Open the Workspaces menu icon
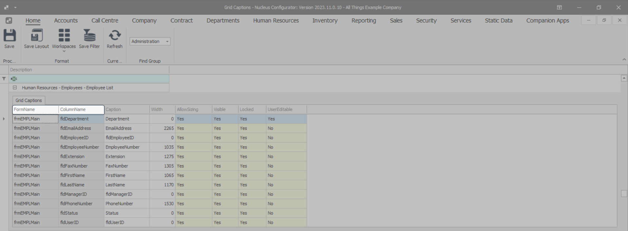The image size is (628, 231). [x=64, y=35]
